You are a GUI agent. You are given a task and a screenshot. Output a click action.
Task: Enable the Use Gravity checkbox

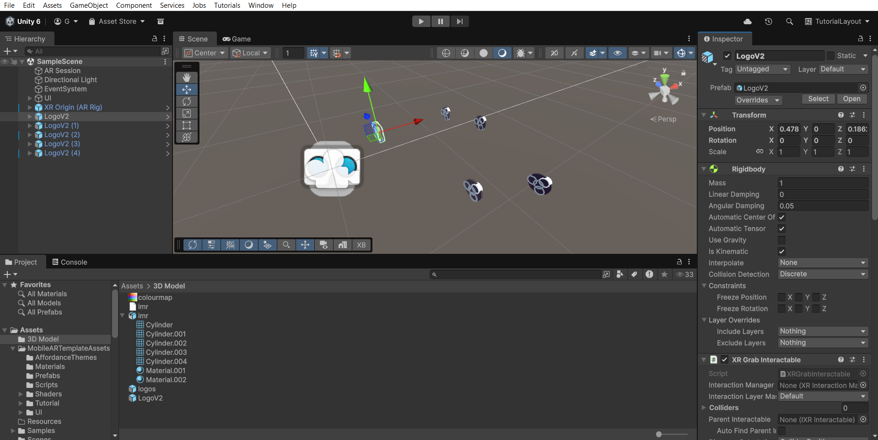coord(782,240)
